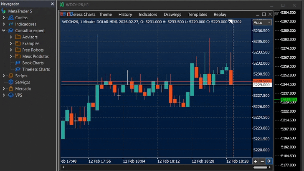Click the red 5229.500 price label
304x171 pixels.
click(262, 81)
